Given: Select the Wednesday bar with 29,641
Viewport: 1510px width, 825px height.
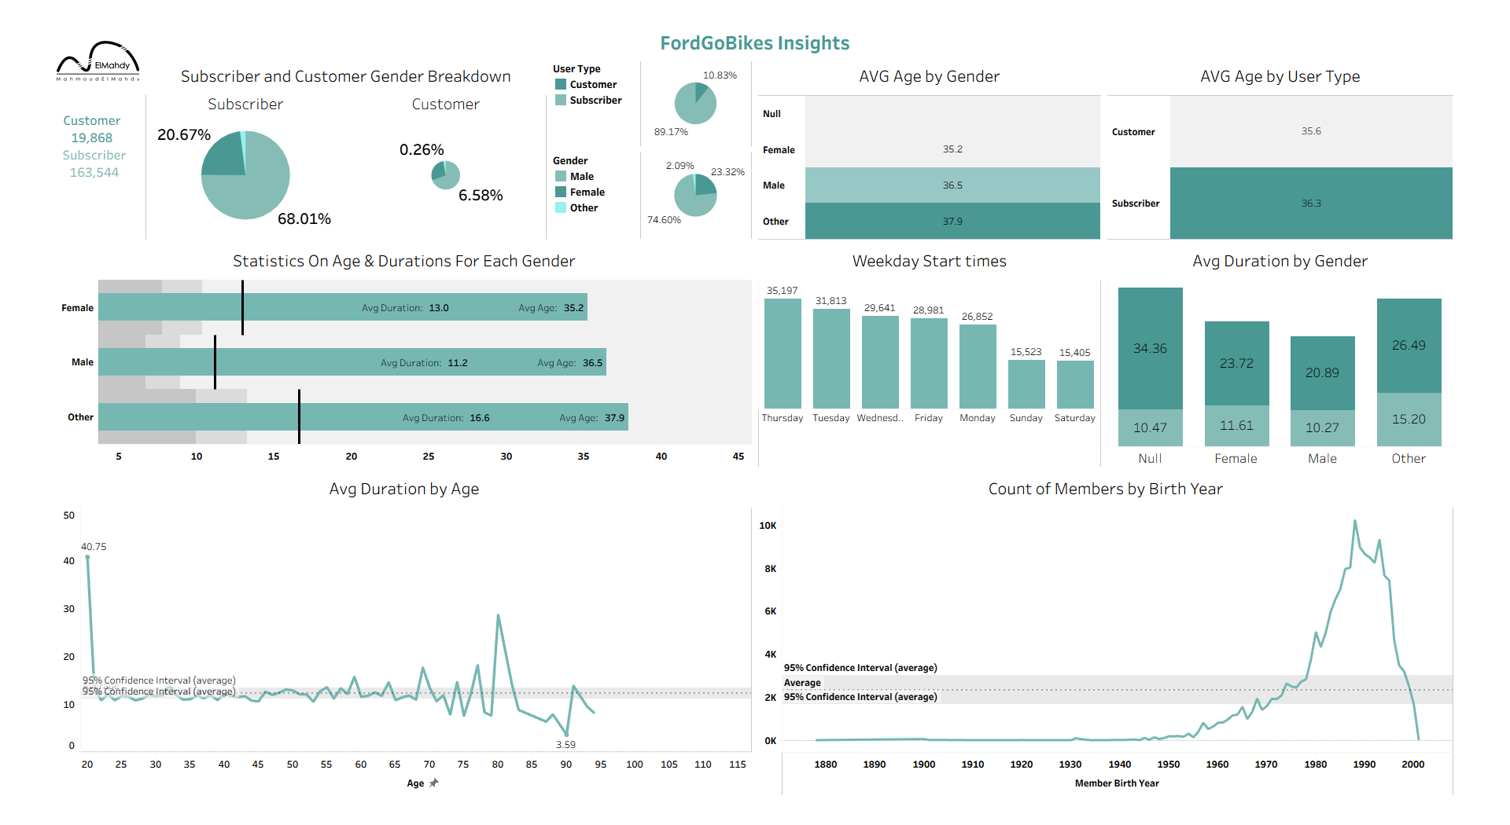Looking at the screenshot, I should (x=880, y=362).
